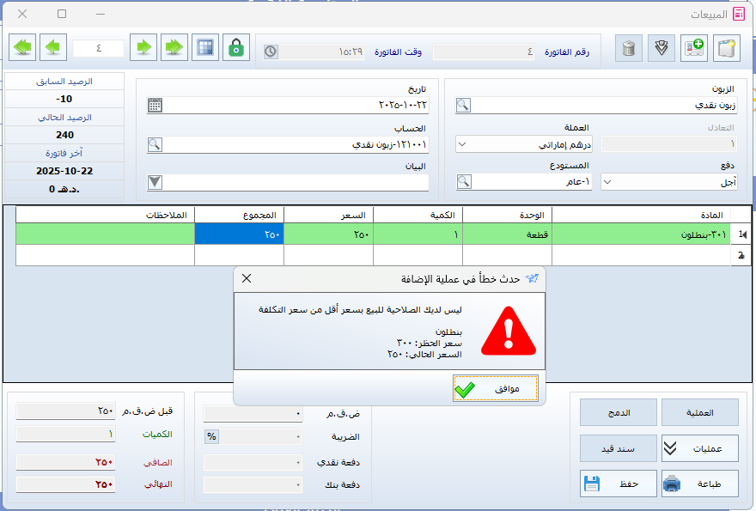Click the double left arrow navigation icon
This screenshot has height=511, width=756.
[21, 48]
